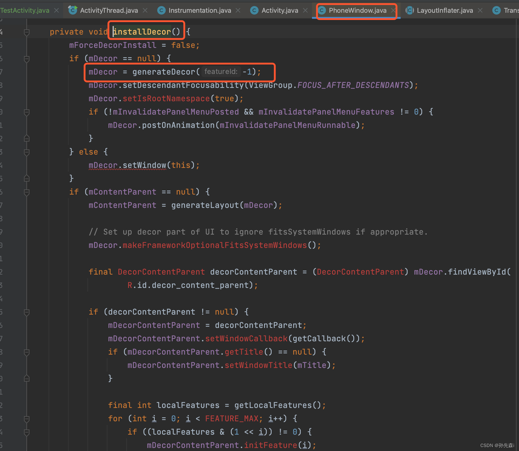Close the PhoneWindow.java tab
The image size is (519, 451).
[x=393, y=10]
